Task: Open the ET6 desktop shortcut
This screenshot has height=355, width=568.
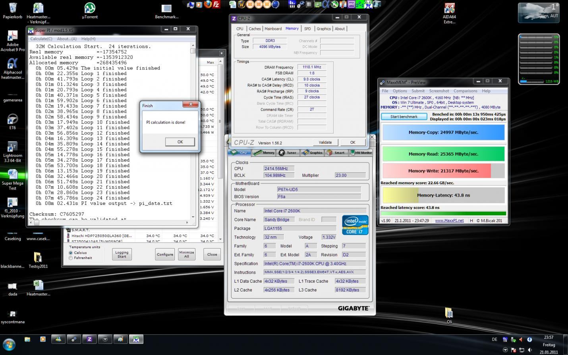Action: click(13, 122)
